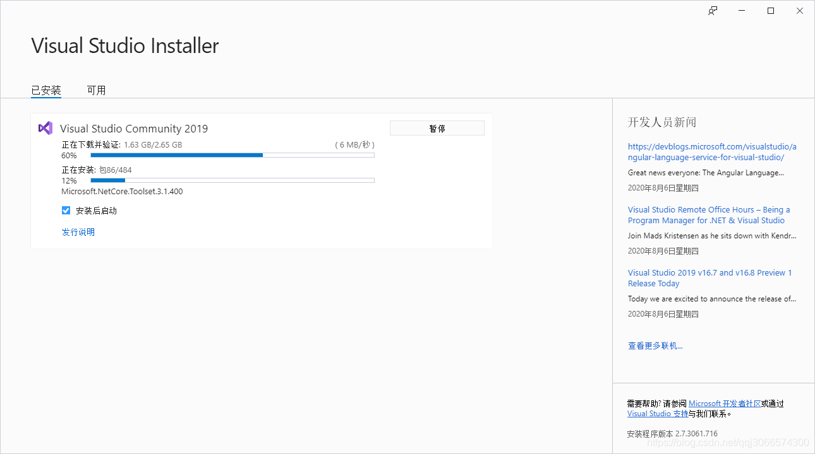Switch to the 可用 tab

pos(96,90)
